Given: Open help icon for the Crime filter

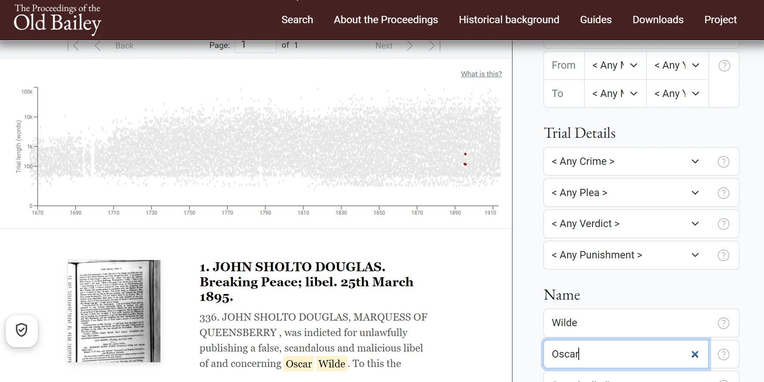Looking at the screenshot, I should 723,162.
